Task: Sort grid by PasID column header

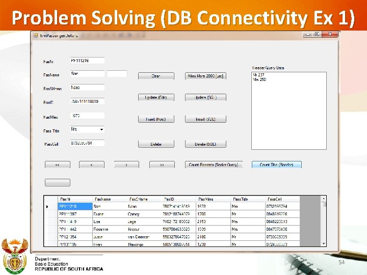Action: [x=179, y=199]
